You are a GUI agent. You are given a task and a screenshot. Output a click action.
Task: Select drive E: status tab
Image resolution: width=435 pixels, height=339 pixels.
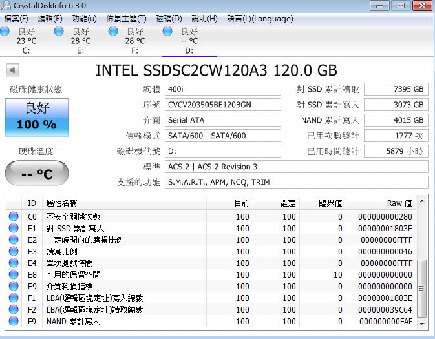click(80, 41)
